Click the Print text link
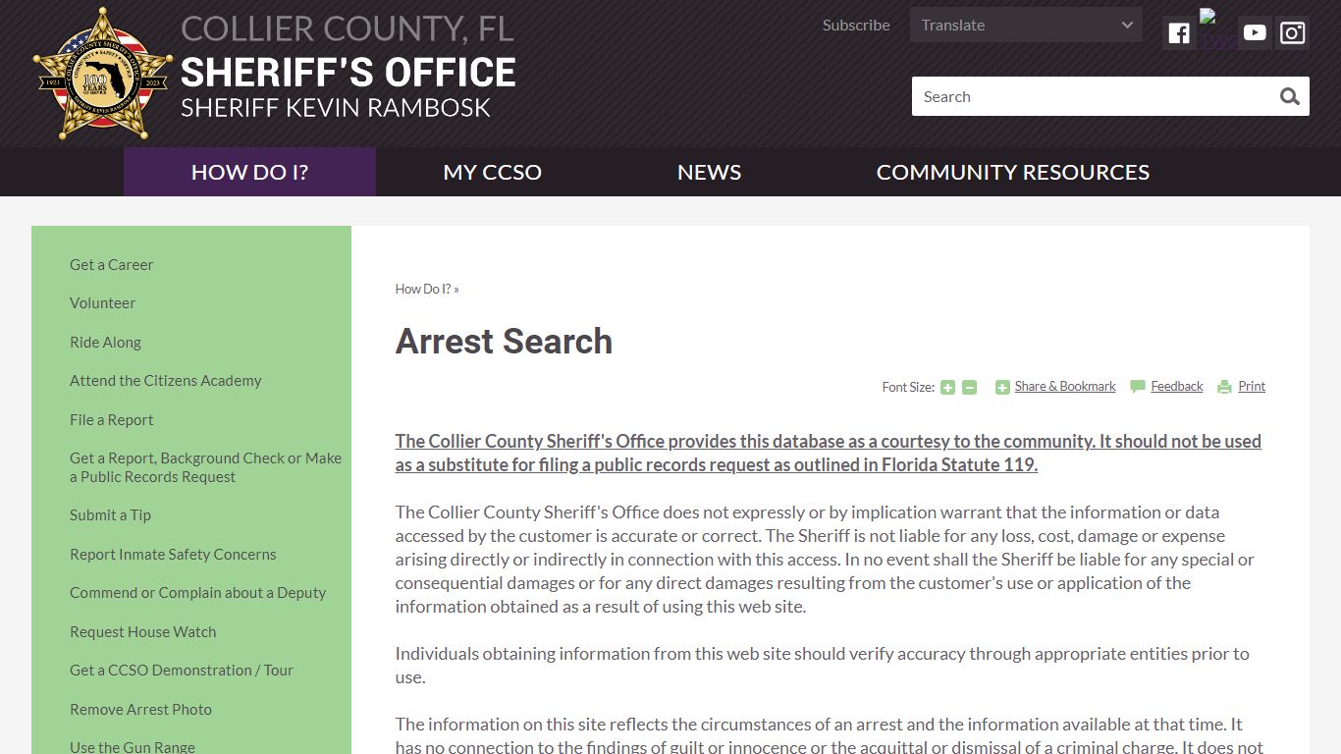 coord(1252,386)
